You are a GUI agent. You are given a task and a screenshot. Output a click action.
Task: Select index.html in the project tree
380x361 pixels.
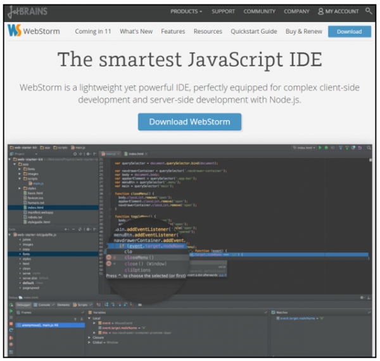click(x=53, y=207)
